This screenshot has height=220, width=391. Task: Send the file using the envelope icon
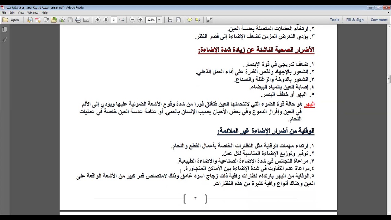[86, 20]
